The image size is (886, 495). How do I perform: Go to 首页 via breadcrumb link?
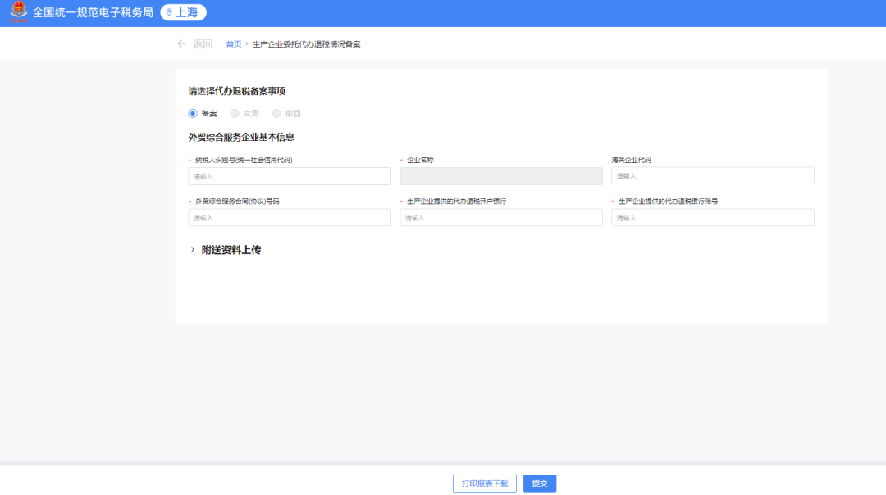tap(234, 44)
